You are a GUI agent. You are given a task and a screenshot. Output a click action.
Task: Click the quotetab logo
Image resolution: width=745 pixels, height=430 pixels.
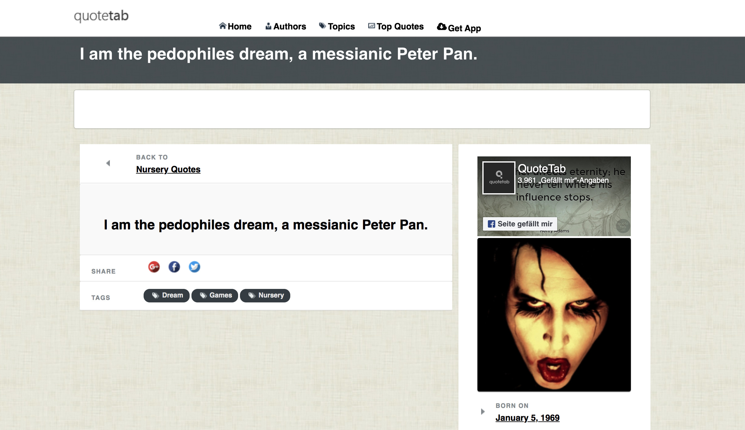click(101, 16)
